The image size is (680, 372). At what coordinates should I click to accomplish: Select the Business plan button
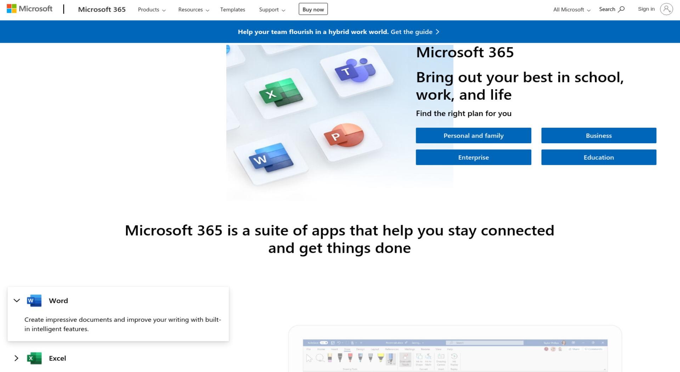[599, 135]
